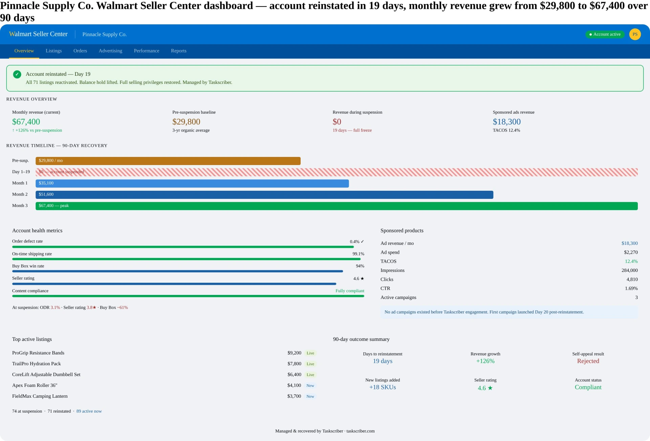
Task: Click the Walmart Seller Center logo
Action: 38,34
